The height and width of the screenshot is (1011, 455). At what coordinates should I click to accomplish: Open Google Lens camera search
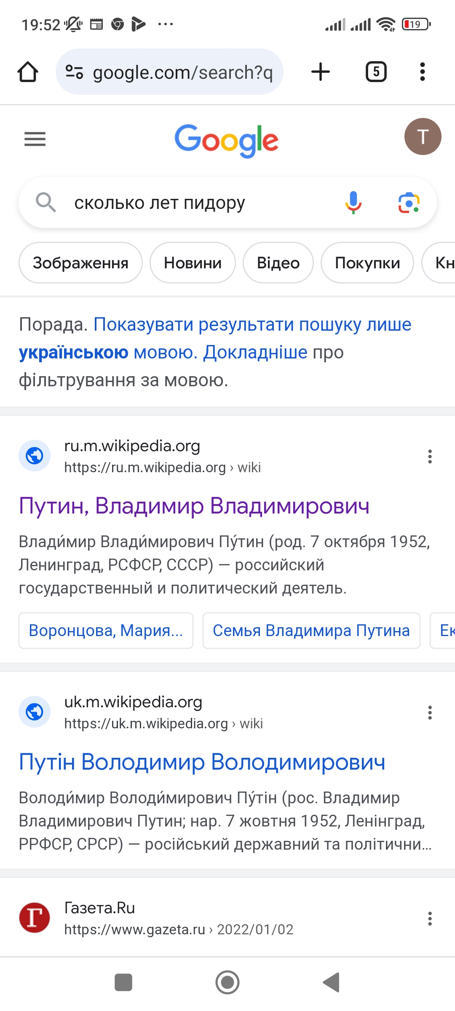coord(409,203)
